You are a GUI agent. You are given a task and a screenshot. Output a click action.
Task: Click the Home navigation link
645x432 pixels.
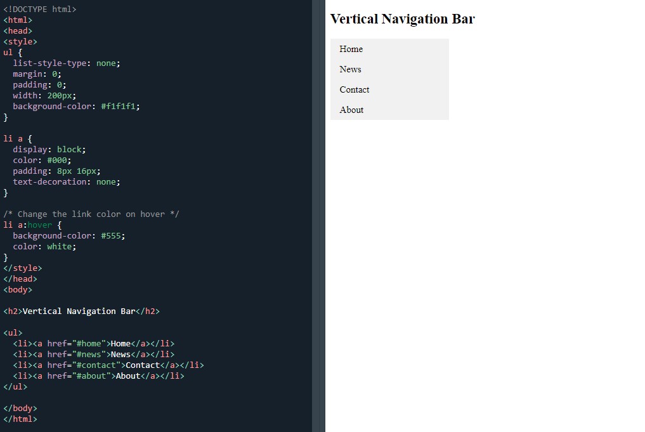[x=353, y=49]
